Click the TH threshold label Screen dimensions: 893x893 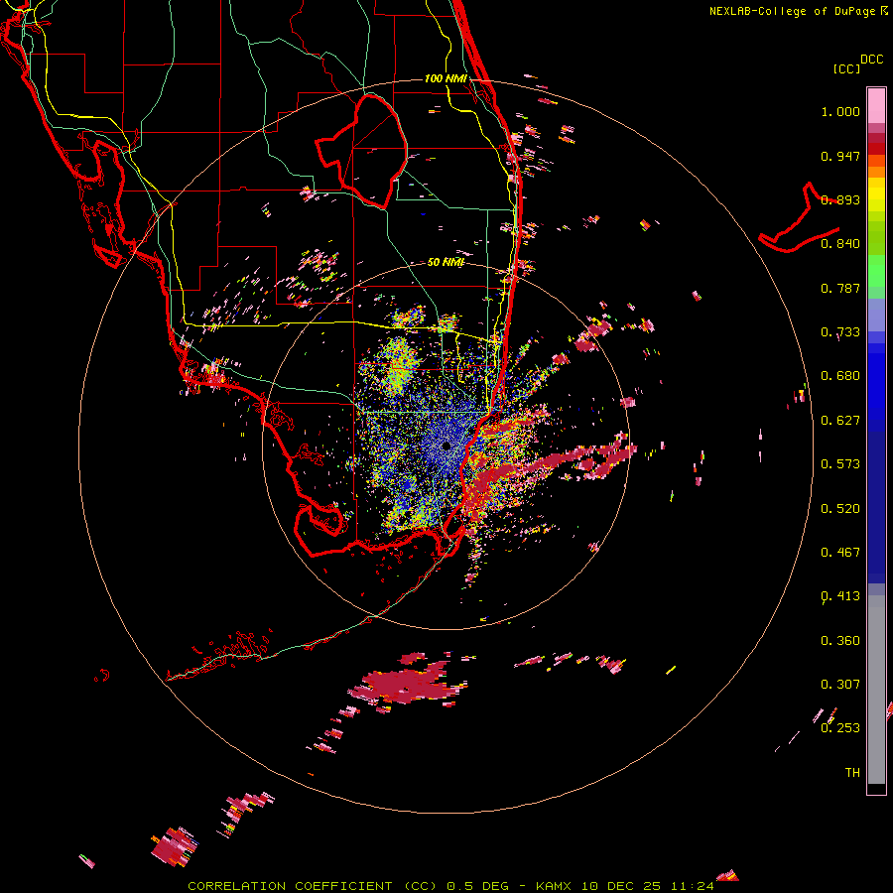tap(852, 773)
